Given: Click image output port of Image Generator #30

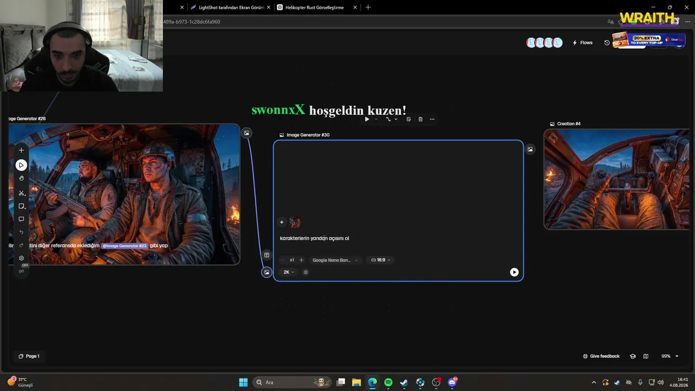Looking at the screenshot, I should 530,149.
